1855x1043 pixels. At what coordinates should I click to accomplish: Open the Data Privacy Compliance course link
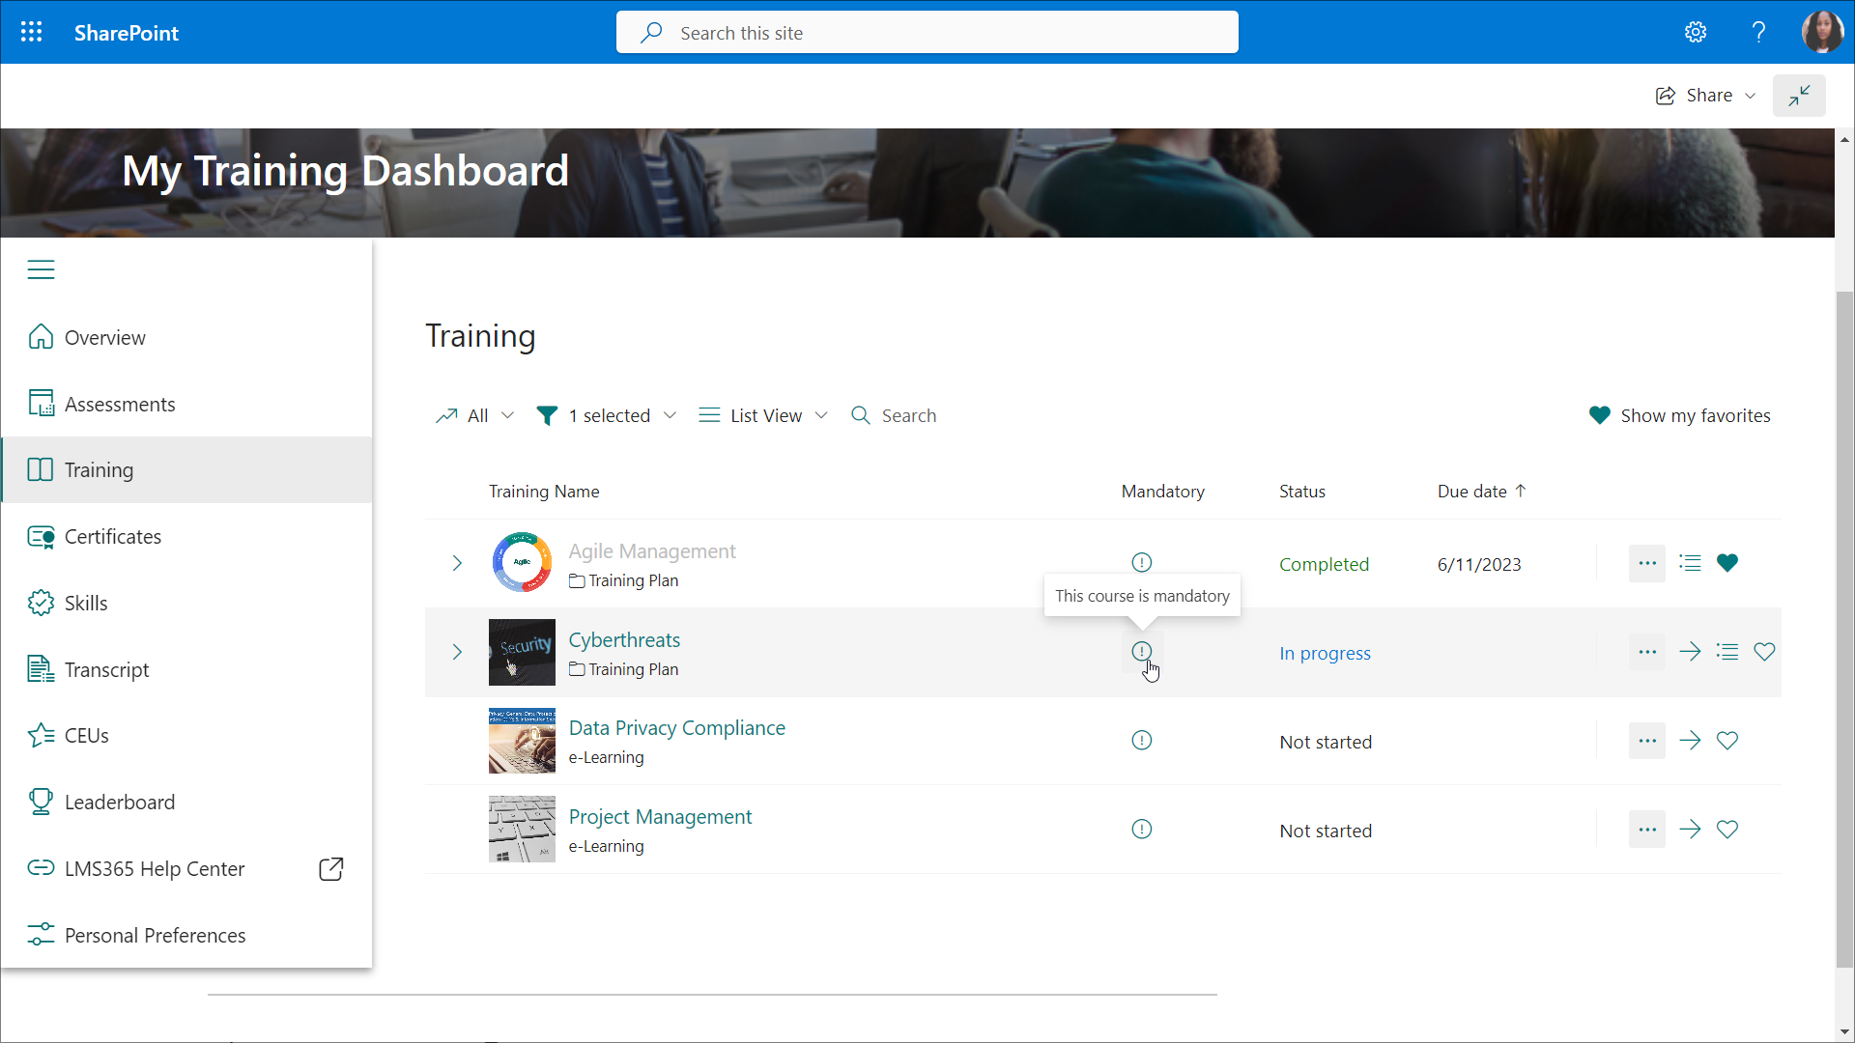[x=676, y=728]
